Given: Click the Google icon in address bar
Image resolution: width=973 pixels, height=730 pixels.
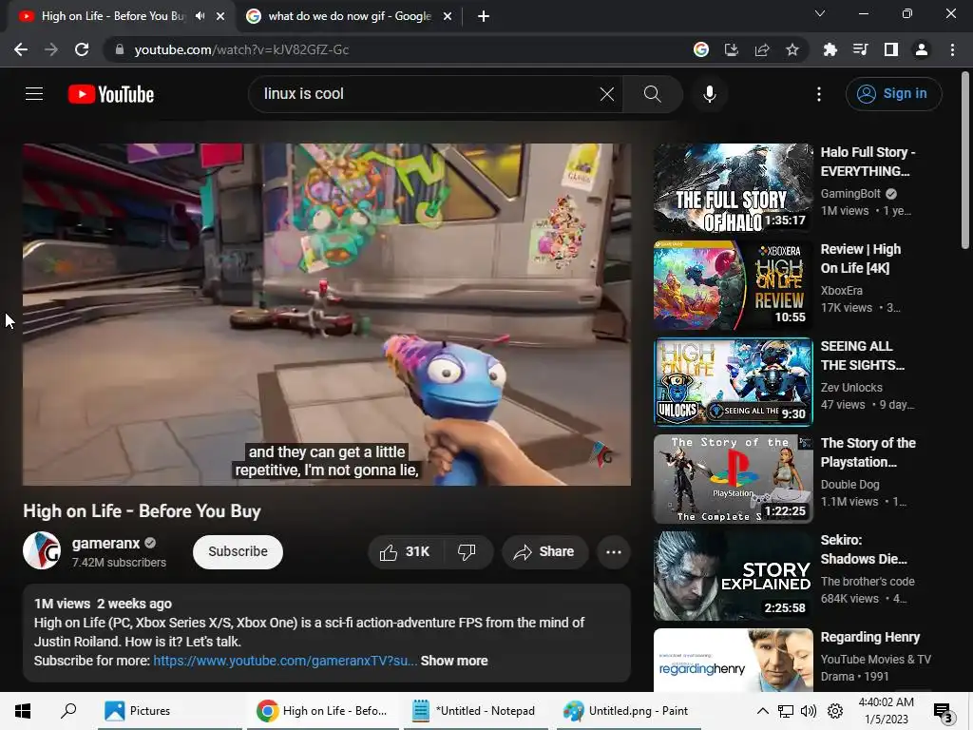Looking at the screenshot, I should [700, 49].
